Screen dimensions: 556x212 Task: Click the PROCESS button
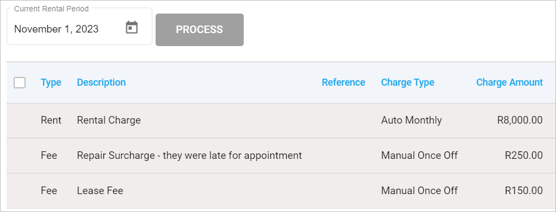pos(199,30)
